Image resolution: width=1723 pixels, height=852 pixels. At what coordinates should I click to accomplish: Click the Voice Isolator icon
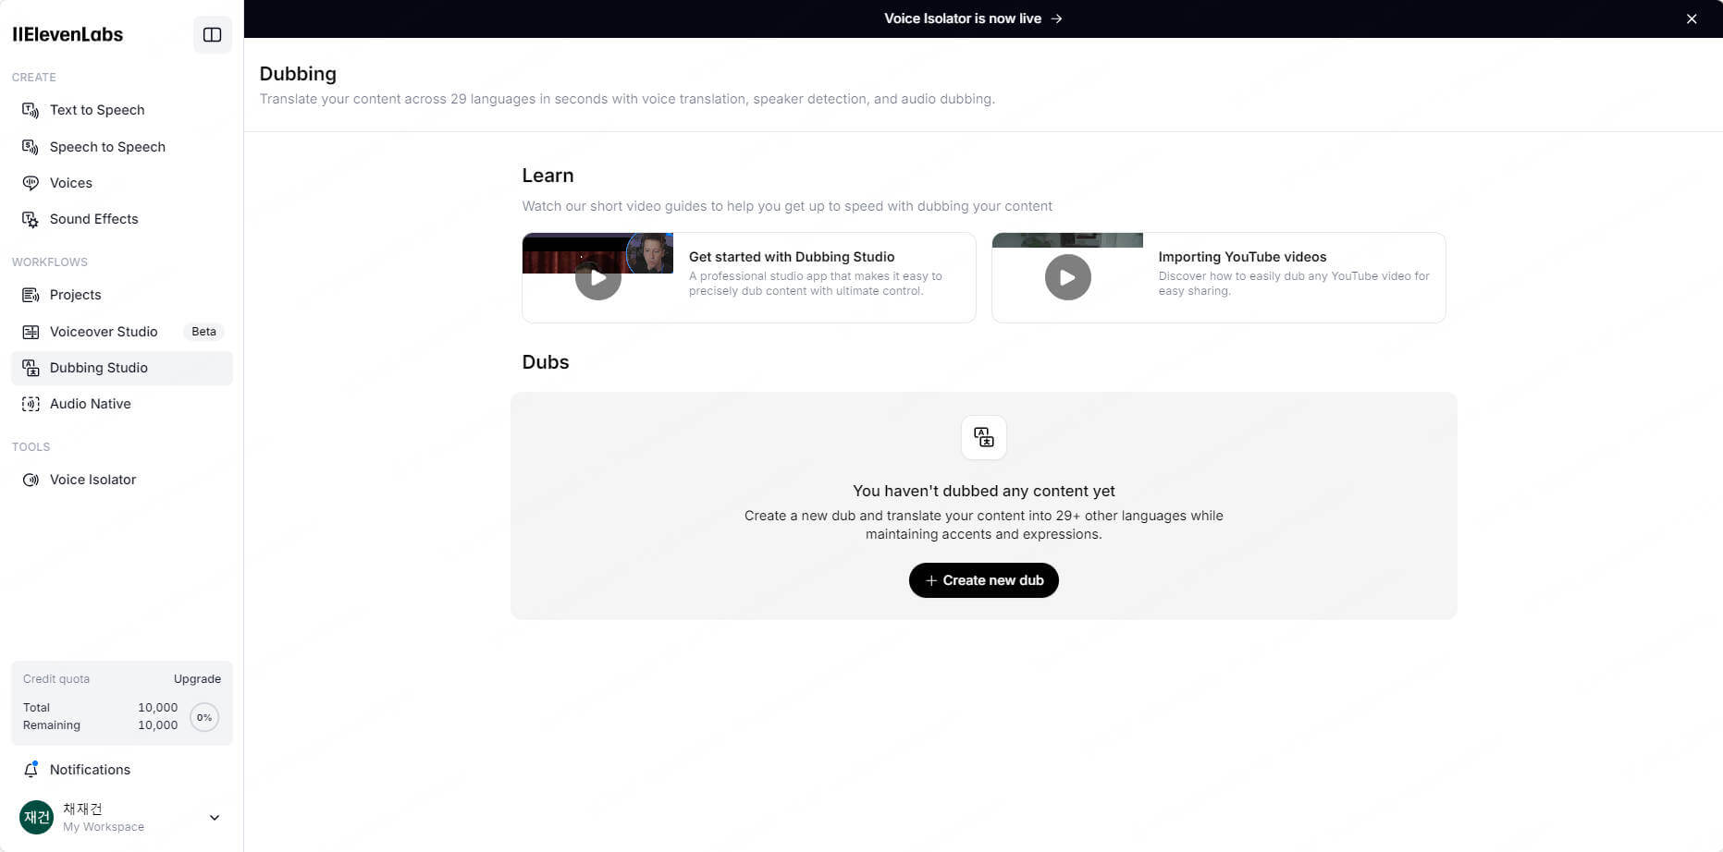pyautogui.click(x=31, y=480)
